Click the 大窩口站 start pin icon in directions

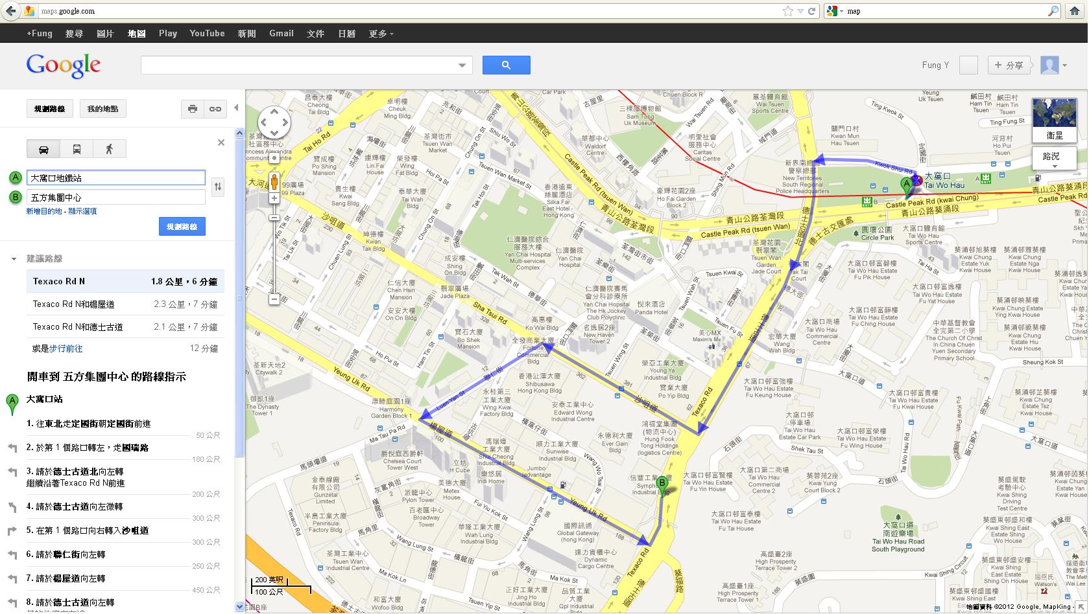click(x=12, y=404)
